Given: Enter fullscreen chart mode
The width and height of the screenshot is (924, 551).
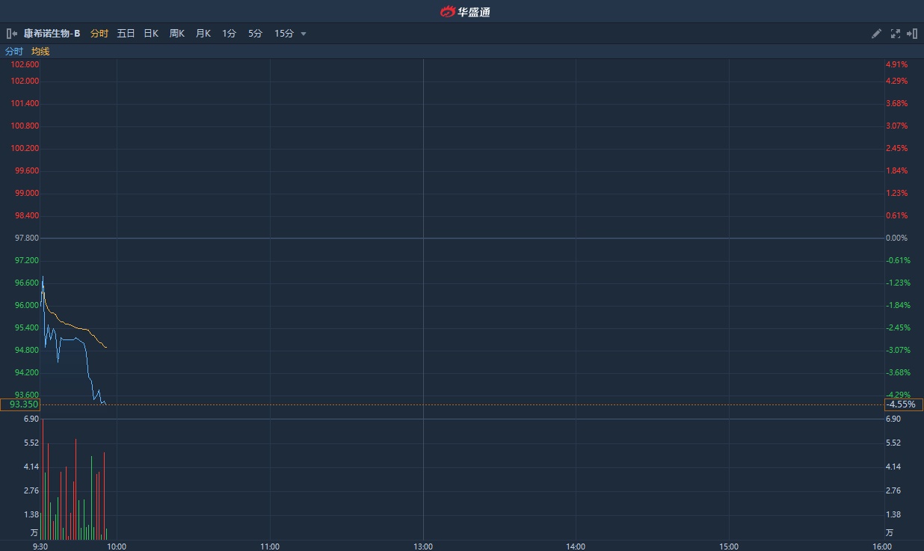Looking at the screenshot, I should click(896, 34).
